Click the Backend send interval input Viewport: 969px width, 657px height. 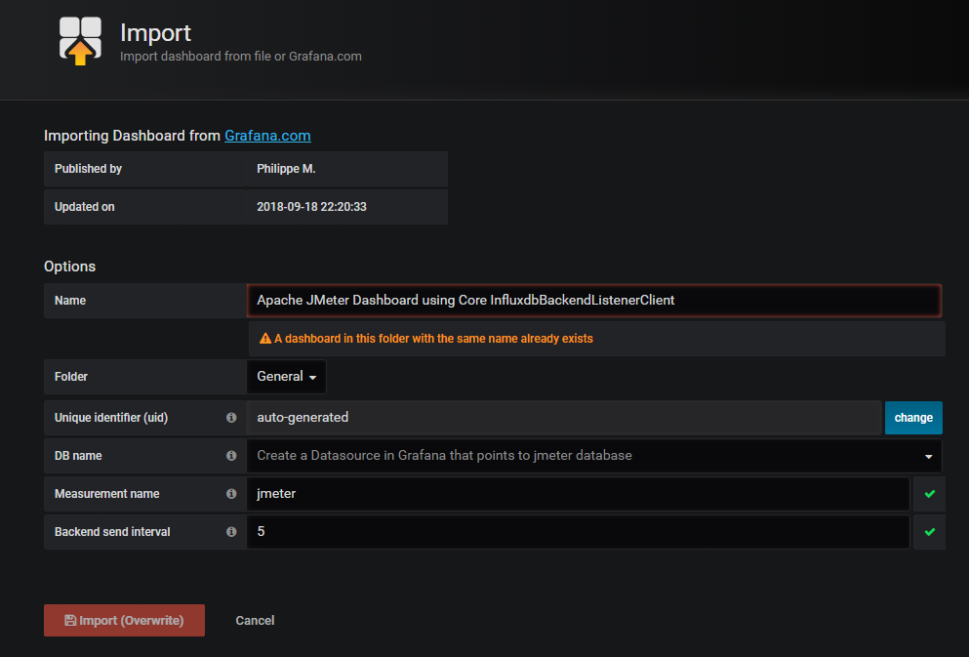tap(578, 532)
